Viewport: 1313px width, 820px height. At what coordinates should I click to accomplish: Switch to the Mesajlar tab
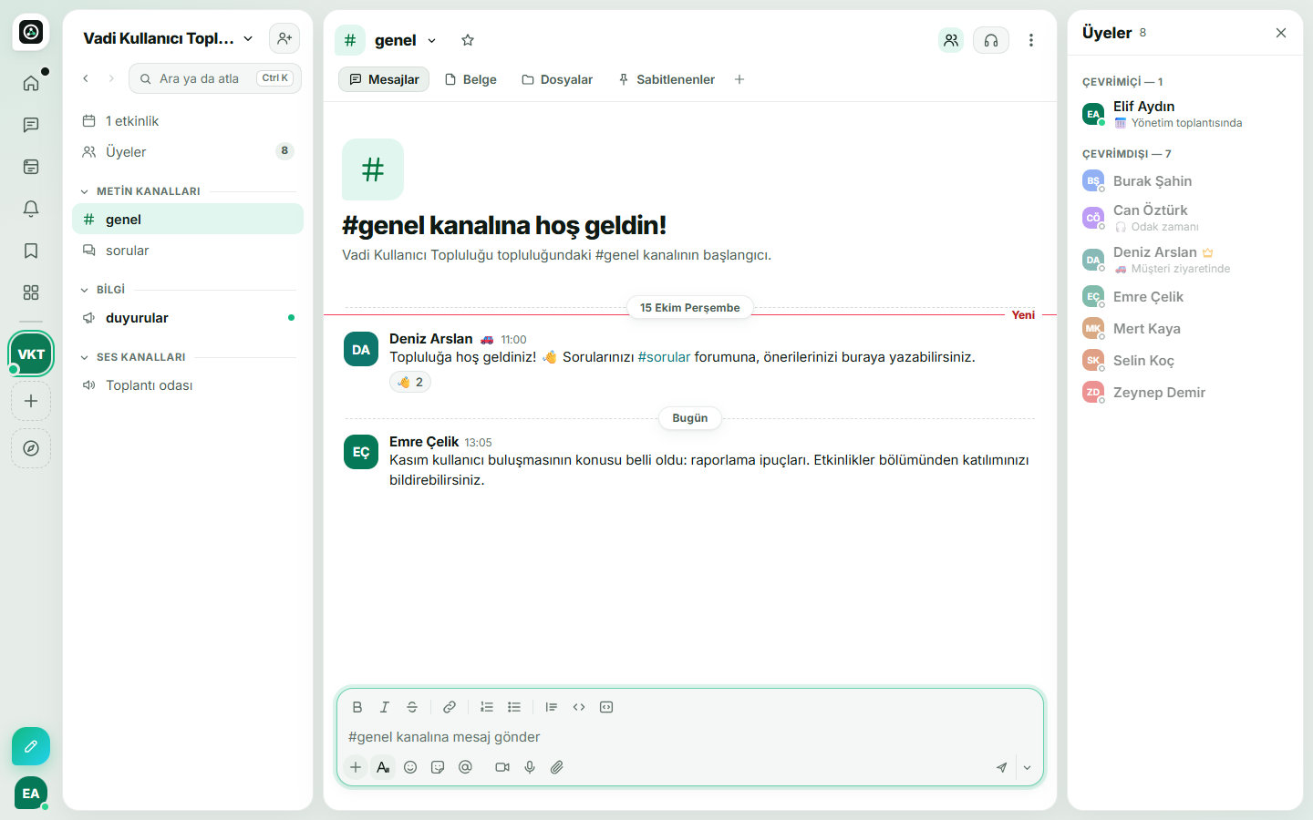tap(384, 79)
